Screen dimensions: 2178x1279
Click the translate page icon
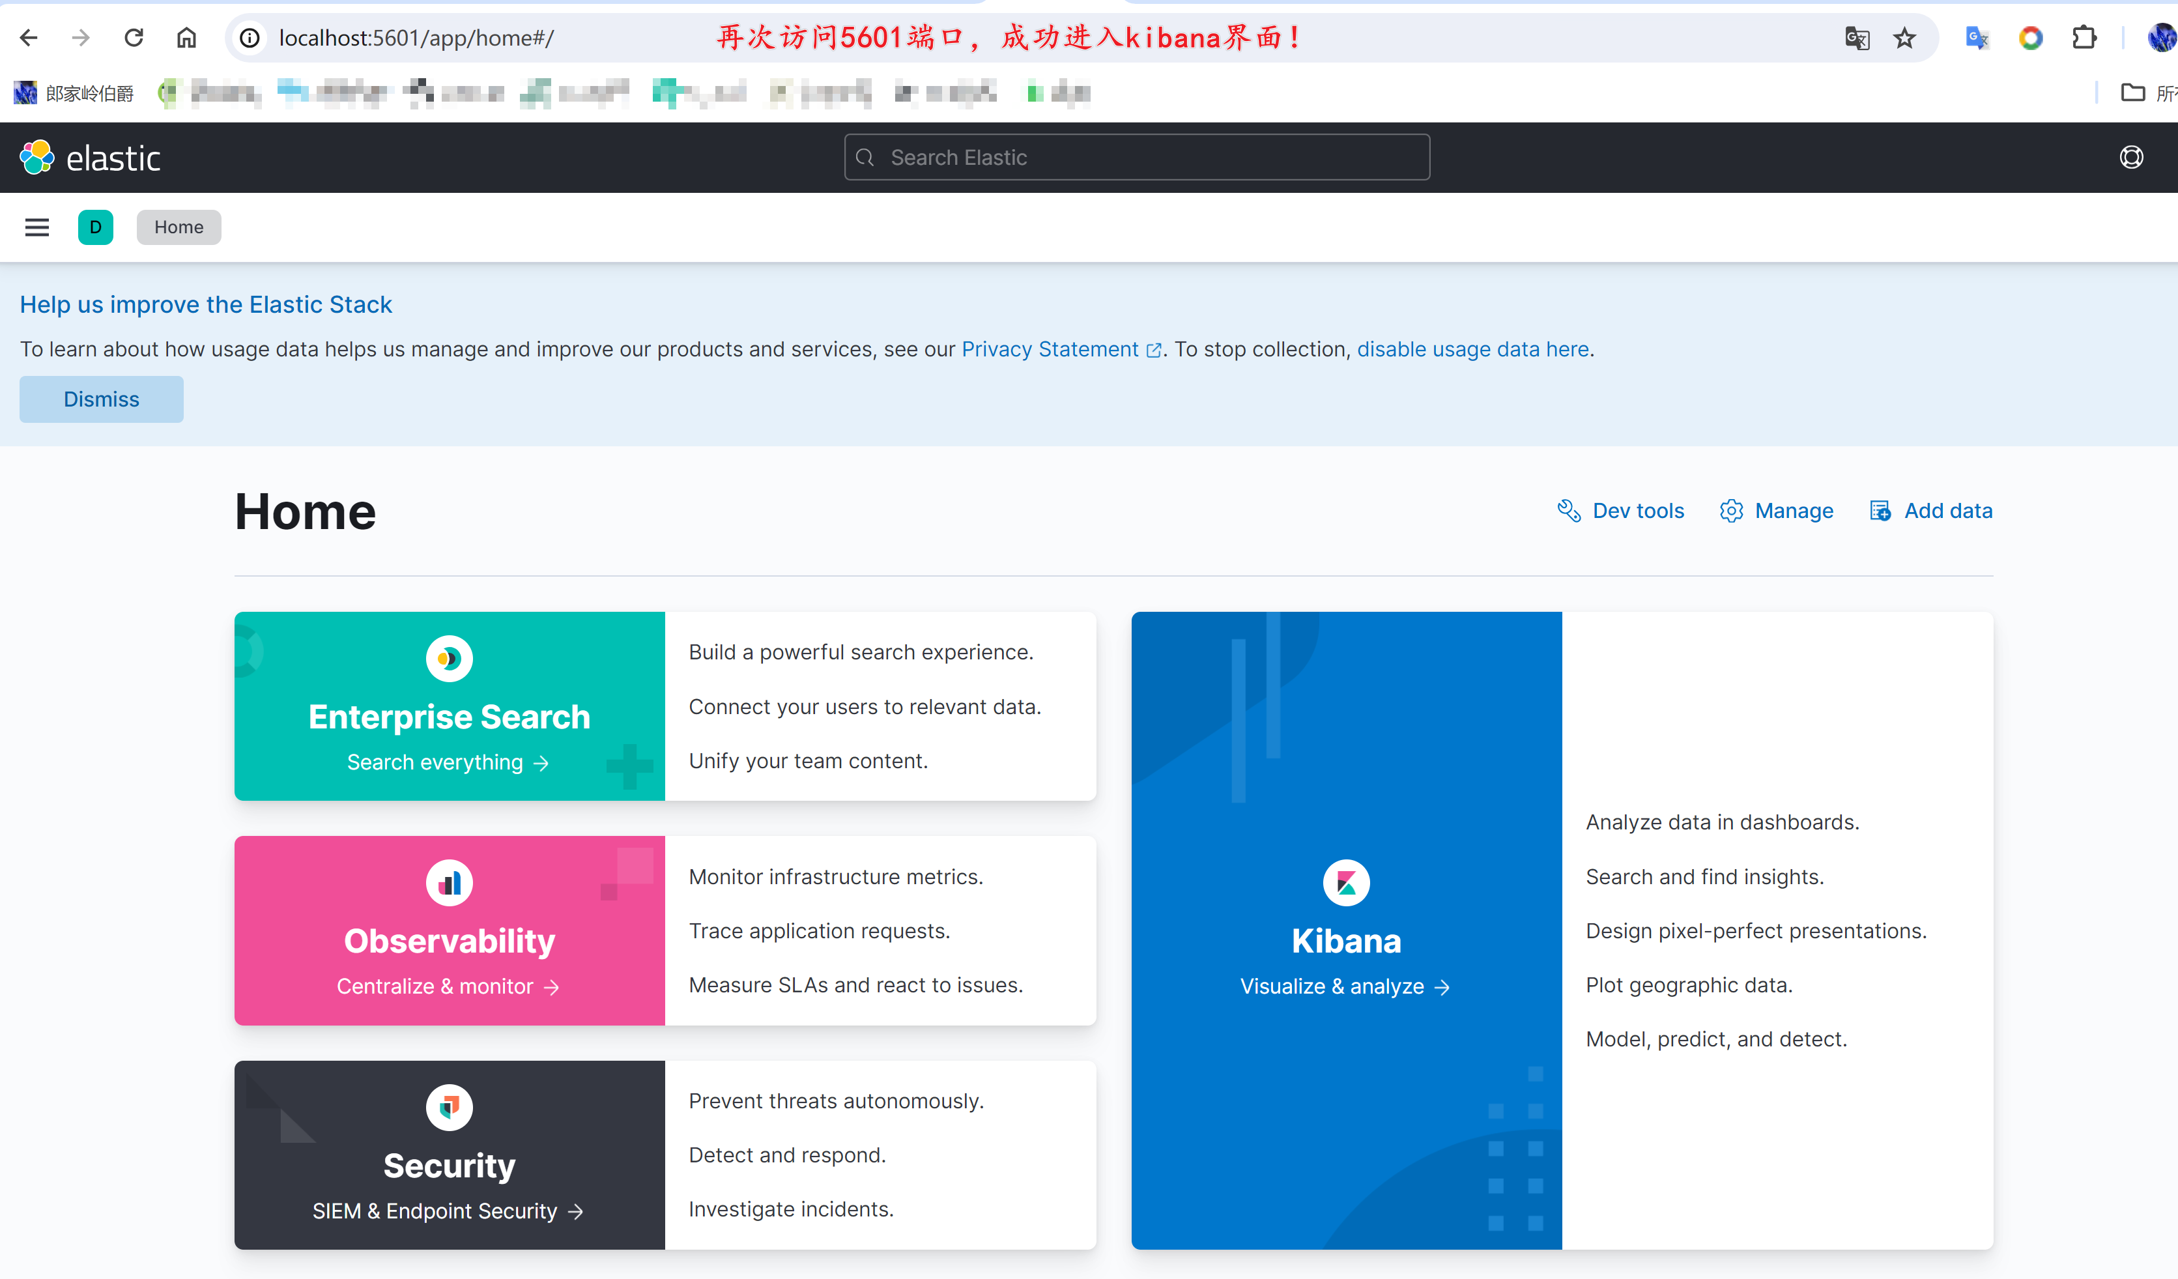[x=1857, y=38]
